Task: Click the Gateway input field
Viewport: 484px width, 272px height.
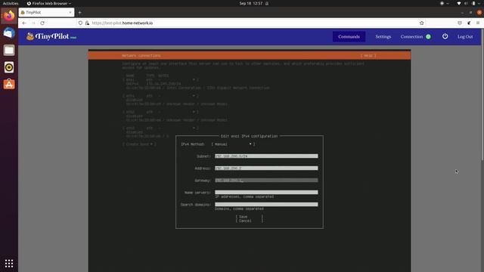Action: (x=266, y=180)
